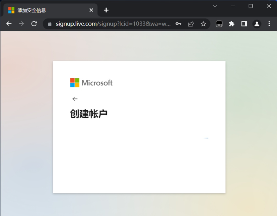277x216 pixels.
Task: Close the 添加安全信息 tab
Action: coord(91,10)
